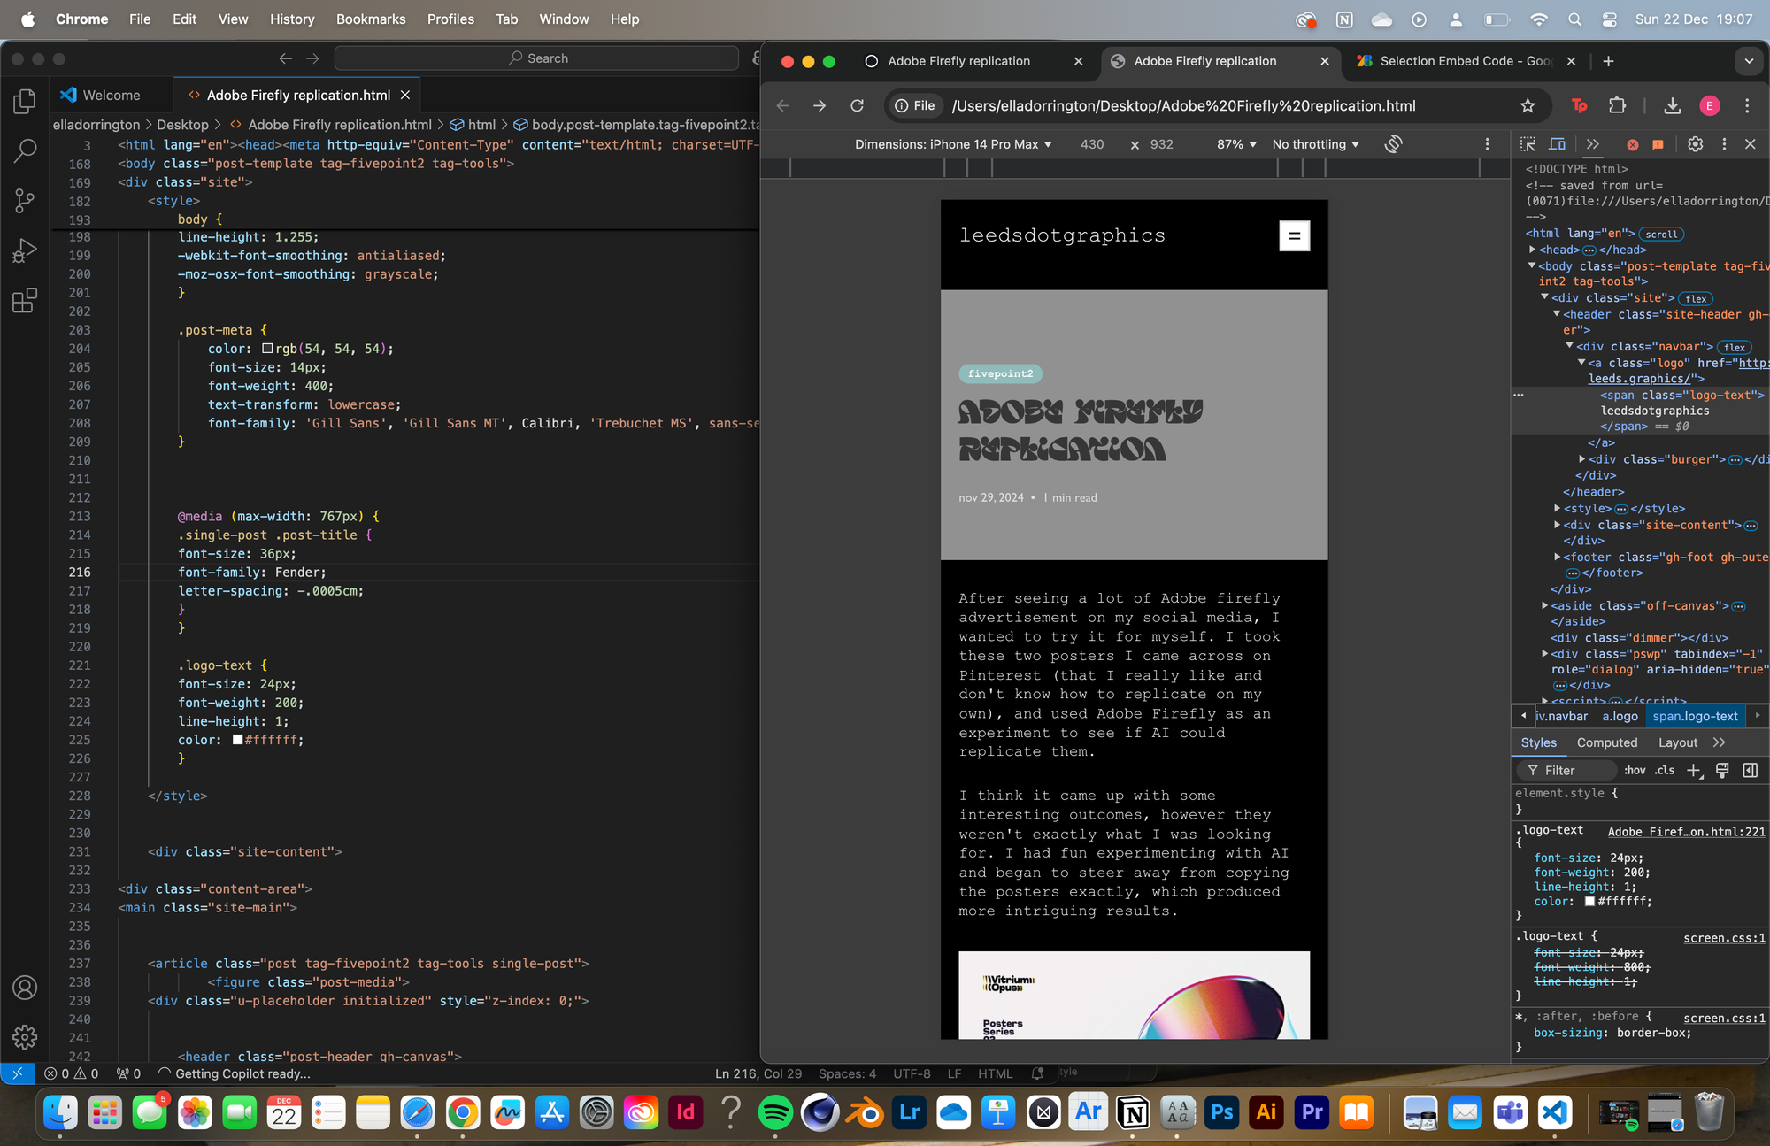Click leedsdotgraphics logo on the page

pyautogui.click(x=1062, y=235)
